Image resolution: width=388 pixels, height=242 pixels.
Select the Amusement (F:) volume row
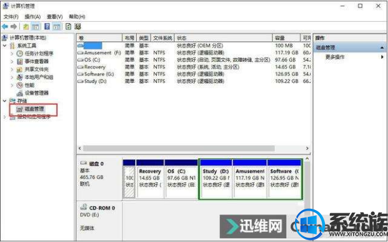point(194,53)
